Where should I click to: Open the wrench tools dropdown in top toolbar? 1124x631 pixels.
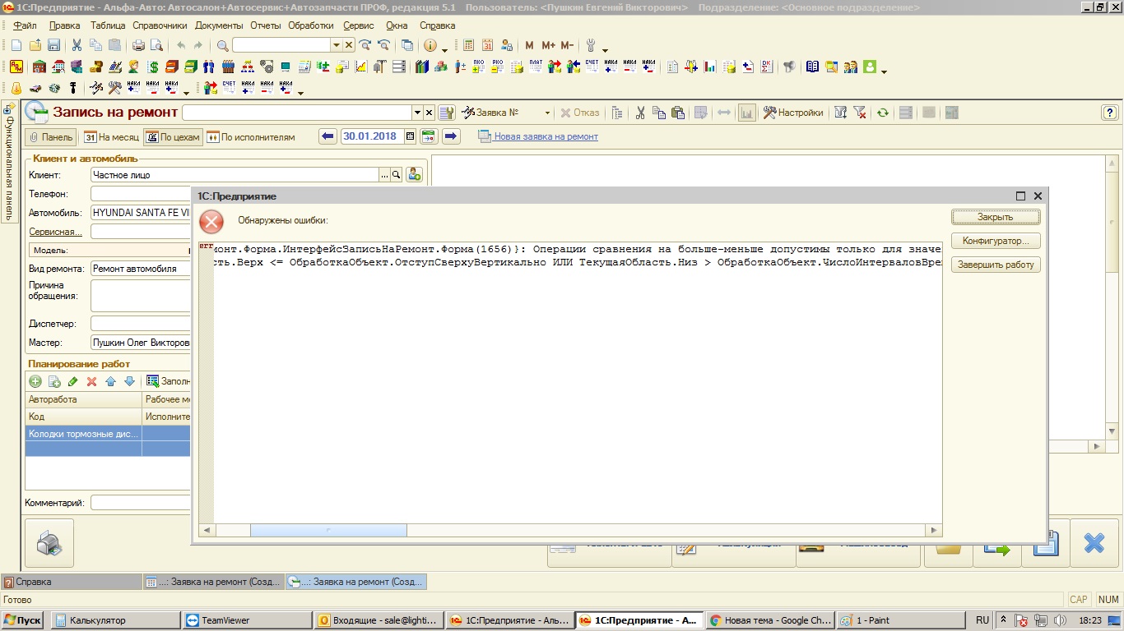pyautogui.click(x=605, y=49)
